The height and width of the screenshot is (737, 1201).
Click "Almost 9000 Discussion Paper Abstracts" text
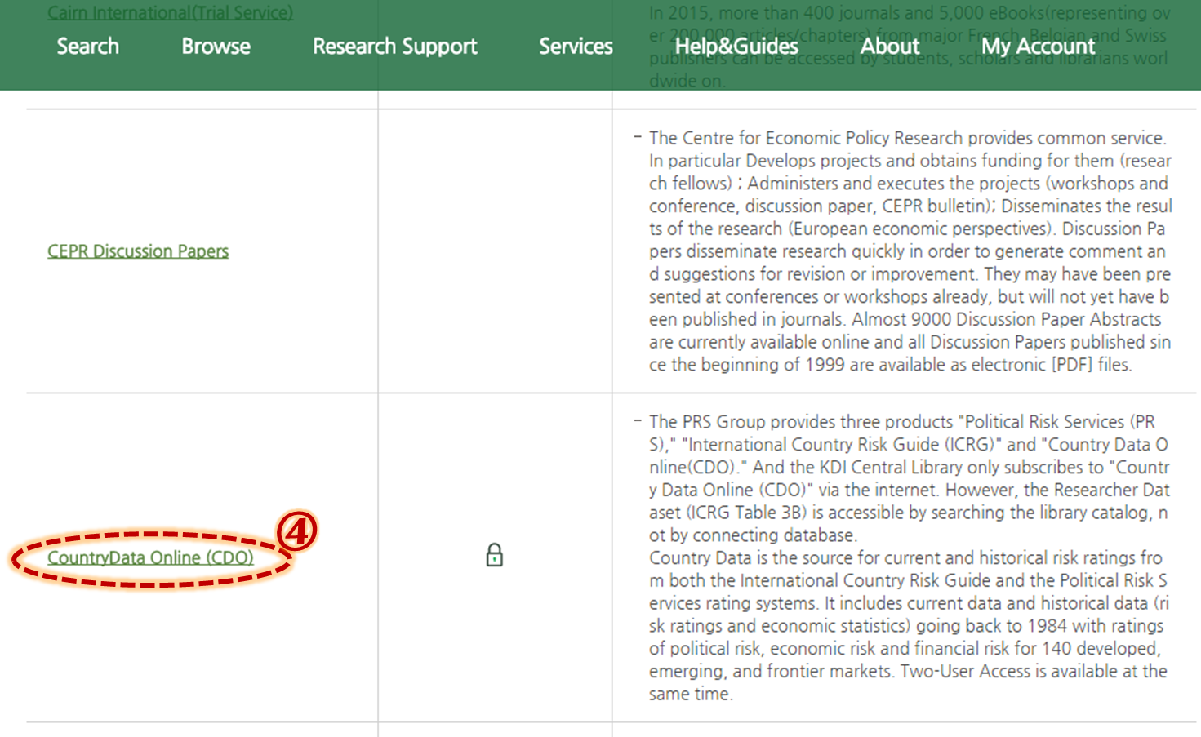(1007, 320)
